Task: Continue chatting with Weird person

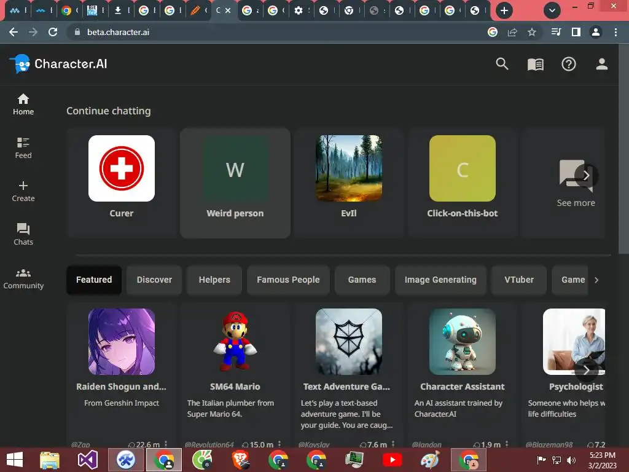Action: [235, 183]
